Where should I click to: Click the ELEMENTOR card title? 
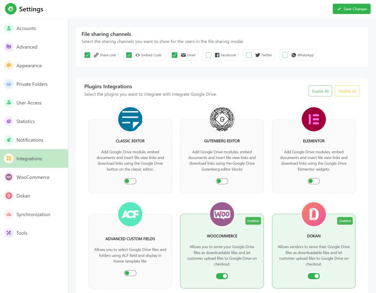coord(314,141)
